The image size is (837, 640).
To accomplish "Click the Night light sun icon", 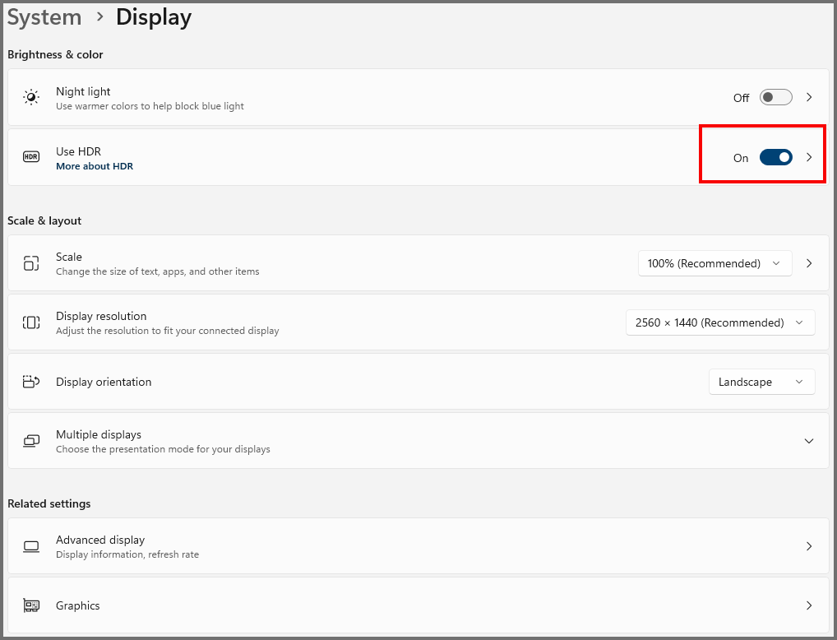I will click(31, 98).
